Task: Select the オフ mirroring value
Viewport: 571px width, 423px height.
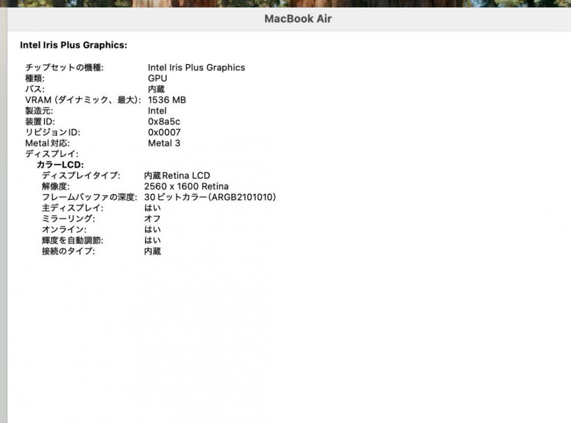Action: [x=152, y=219]
